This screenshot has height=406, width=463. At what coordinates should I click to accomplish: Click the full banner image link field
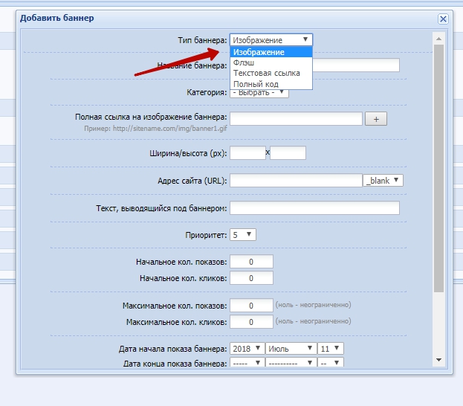[x=296, y=119]
